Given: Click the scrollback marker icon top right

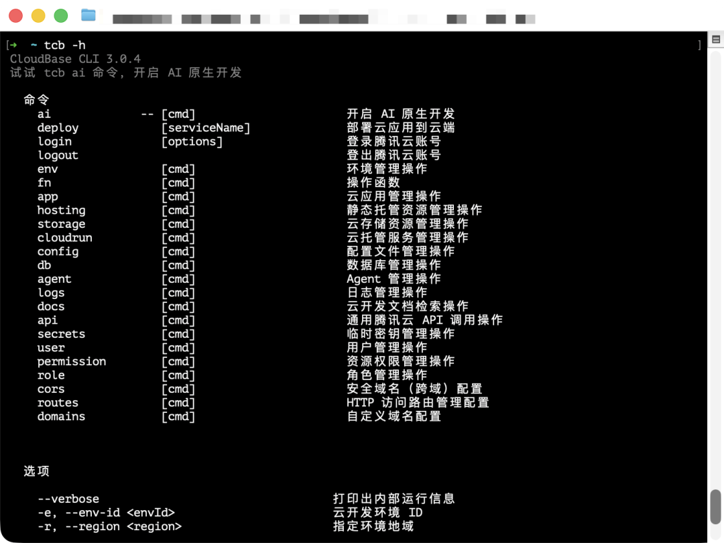Looking at the screenshot, I should point(716,40).
